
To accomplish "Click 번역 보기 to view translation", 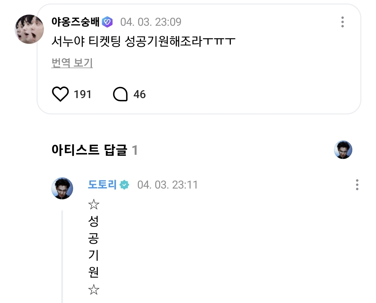I will point(72,63).
